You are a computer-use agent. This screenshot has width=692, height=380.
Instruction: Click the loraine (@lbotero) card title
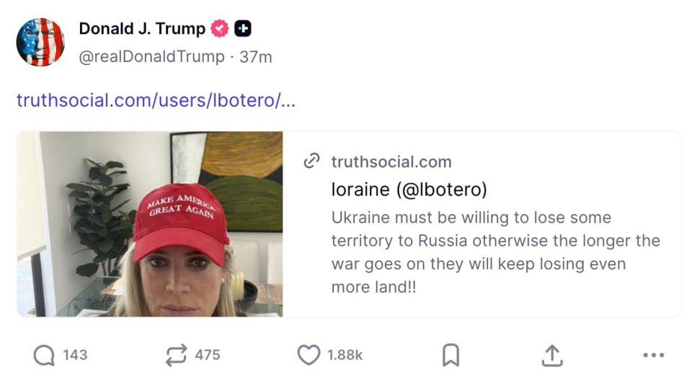point(409,190)
